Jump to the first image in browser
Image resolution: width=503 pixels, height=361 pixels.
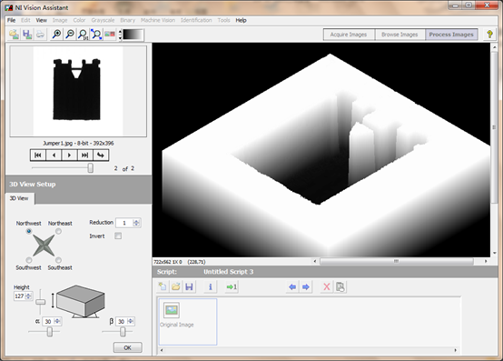38,155
